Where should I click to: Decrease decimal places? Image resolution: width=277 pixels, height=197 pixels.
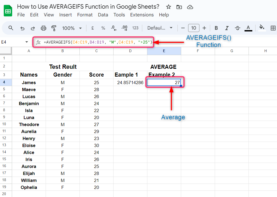(114, 28)
